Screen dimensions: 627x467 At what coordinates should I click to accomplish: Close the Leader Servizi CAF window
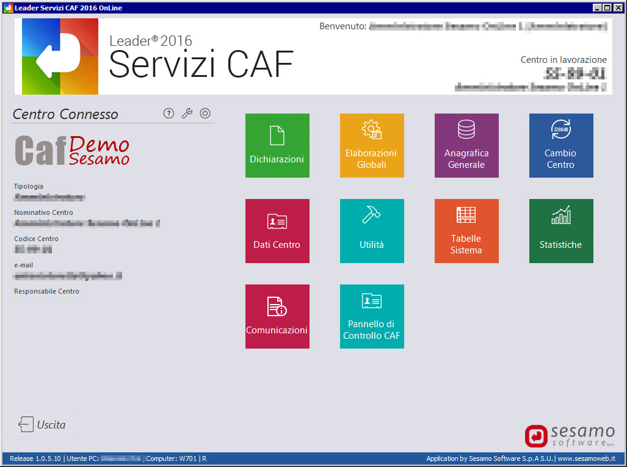click(x=618, y=7)
